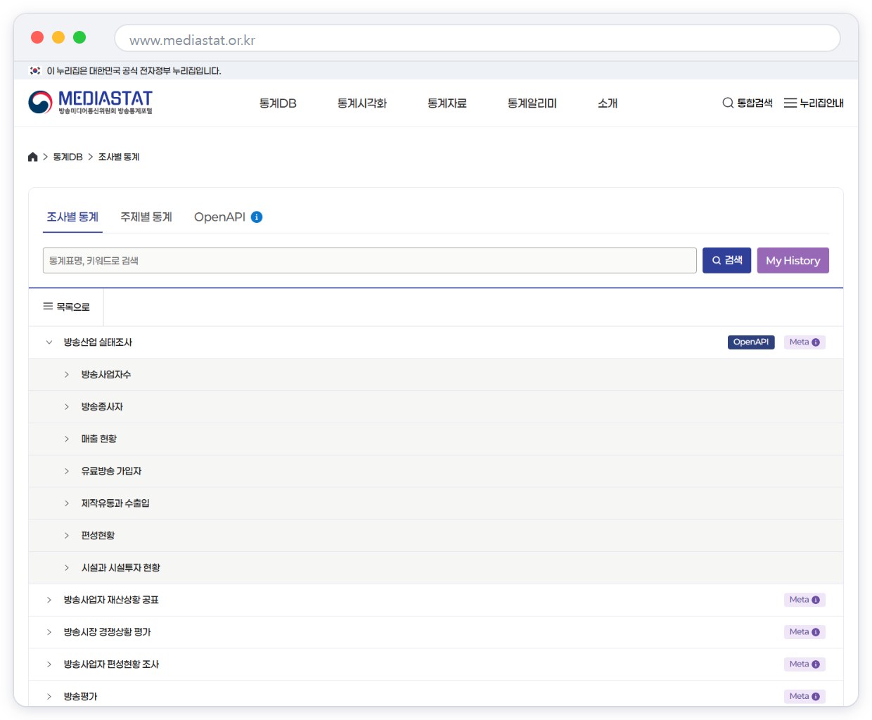
Task: Expand the 시설과 시설투자 현황 item
Action: 67,568
